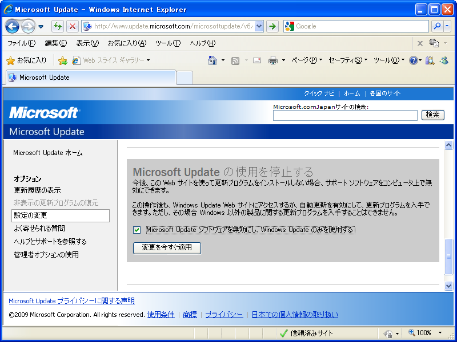Open よく寄せられる質問 in the sidebar

[39, 229]
